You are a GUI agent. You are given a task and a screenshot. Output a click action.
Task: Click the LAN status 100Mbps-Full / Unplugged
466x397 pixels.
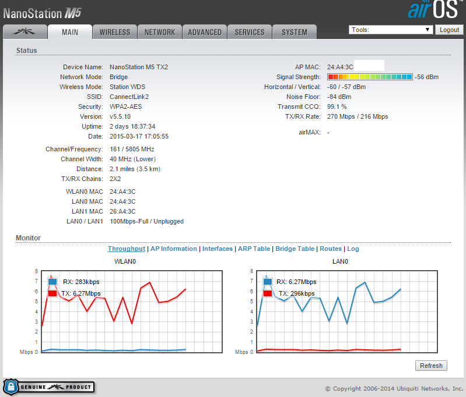click(x=146, y=221)
